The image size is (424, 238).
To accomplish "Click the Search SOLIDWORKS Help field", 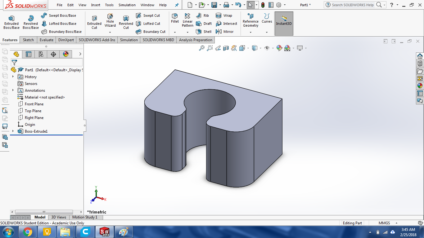I will tap(353, 5).
